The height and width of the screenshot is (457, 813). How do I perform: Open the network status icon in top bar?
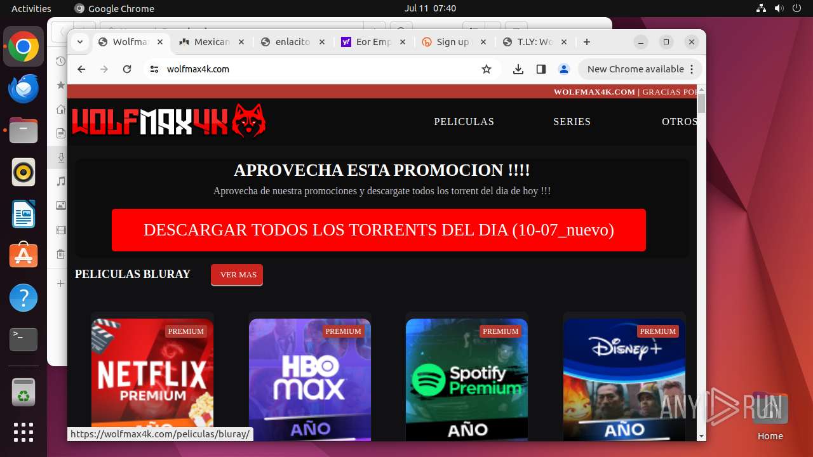point(761,8)
